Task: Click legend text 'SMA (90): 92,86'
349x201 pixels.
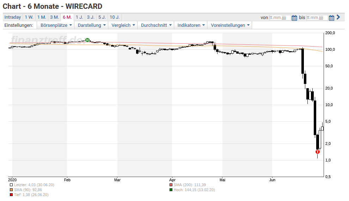Action: [28, 190]
